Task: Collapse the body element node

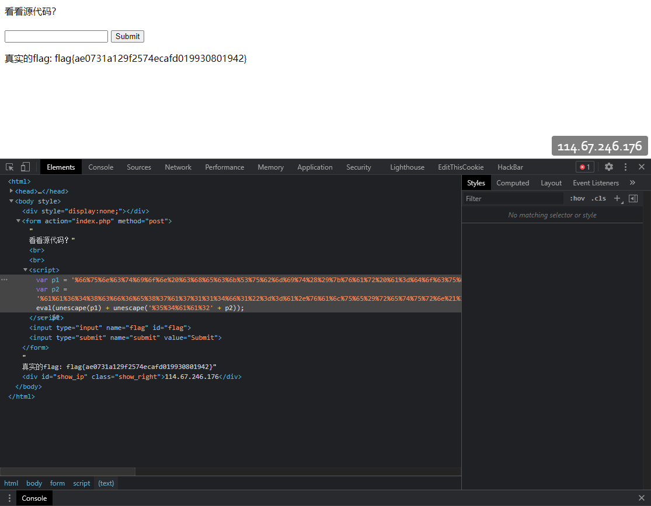Action: [11, 201]
